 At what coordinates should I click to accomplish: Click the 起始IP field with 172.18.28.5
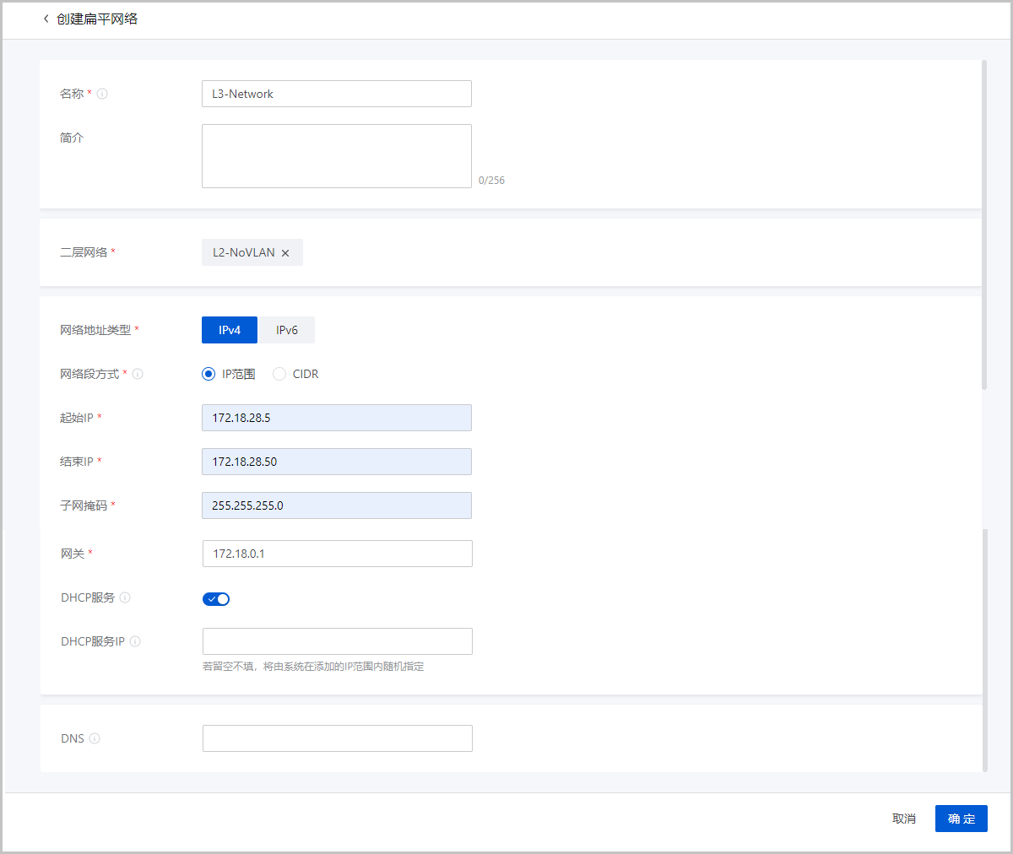[336, 418]
